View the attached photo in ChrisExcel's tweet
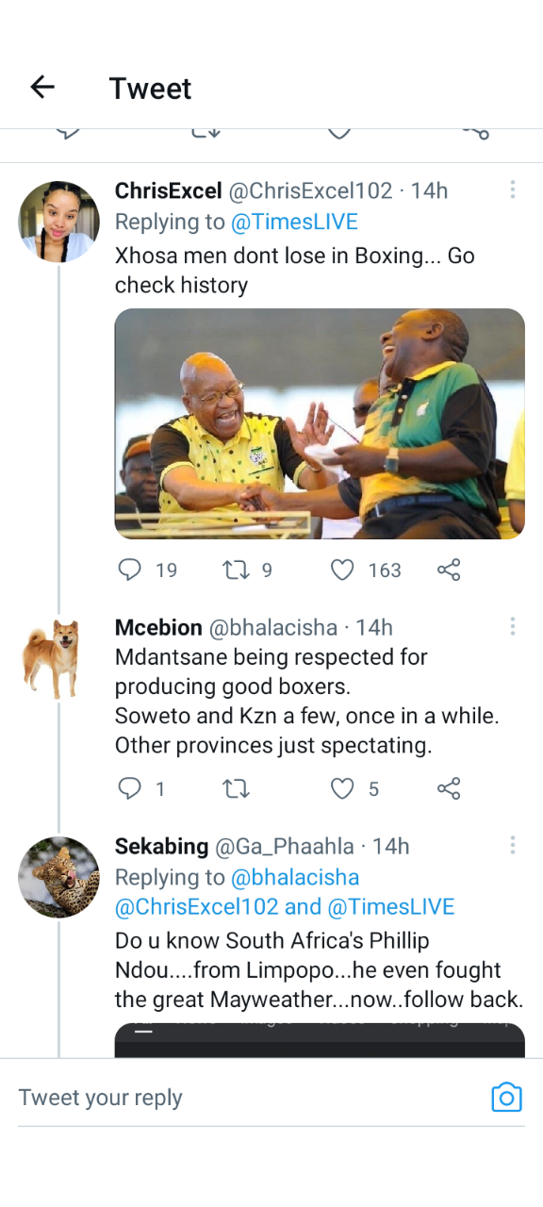 (320, 423)
